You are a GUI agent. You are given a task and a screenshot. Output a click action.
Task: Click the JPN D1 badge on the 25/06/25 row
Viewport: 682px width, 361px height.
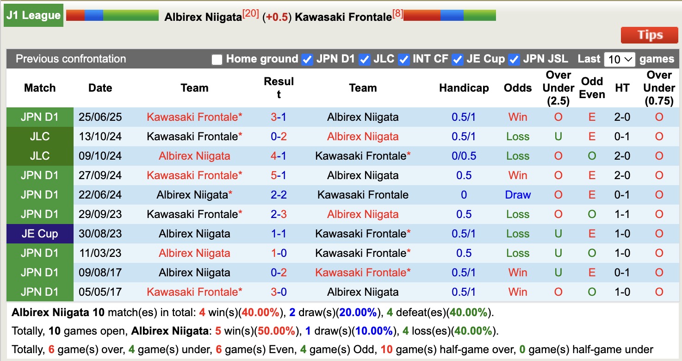click(39, 117)
